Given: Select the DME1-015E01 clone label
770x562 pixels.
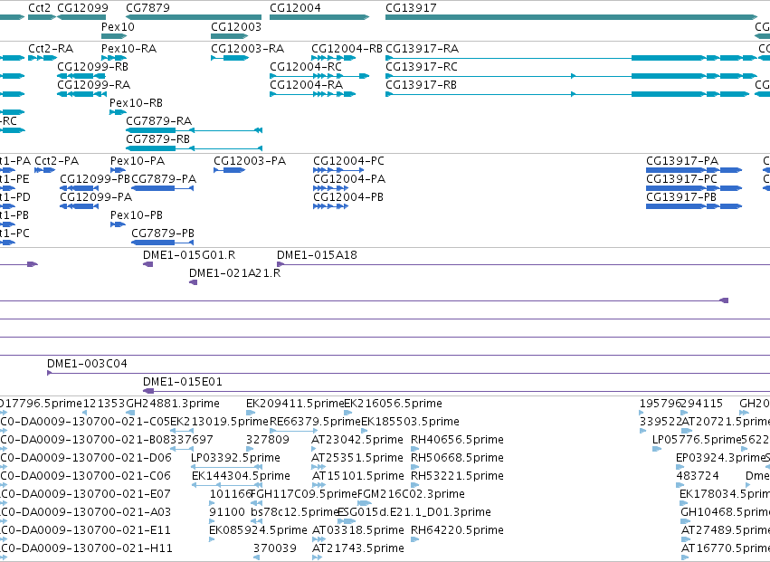Looking at the screenshot, I should (183, 382).
